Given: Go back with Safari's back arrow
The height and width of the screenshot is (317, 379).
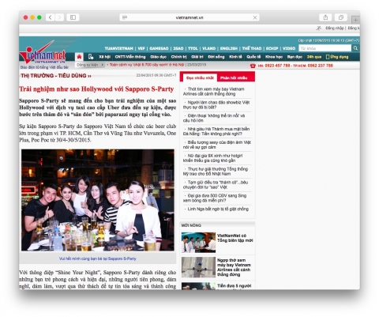Looking at the screenshot, I should [50, 17].
